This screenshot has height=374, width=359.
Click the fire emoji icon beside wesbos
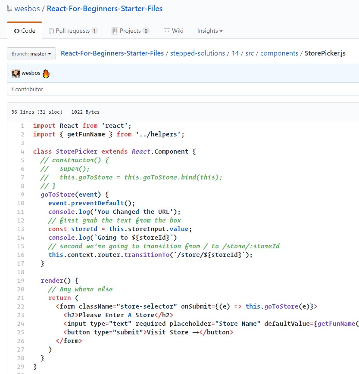[46, 74]
